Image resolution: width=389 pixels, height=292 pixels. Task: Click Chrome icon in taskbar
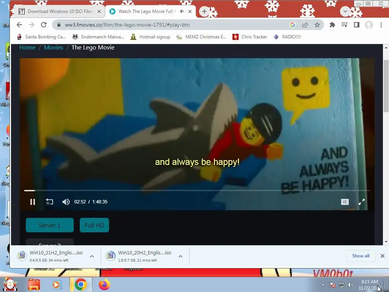point(81,285)
